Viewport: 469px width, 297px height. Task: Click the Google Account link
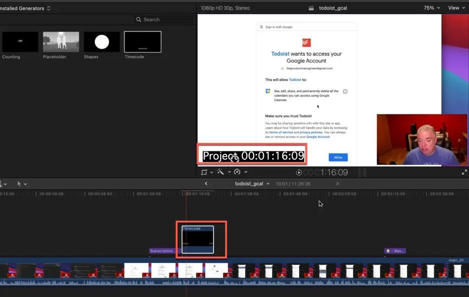point(318,137)
